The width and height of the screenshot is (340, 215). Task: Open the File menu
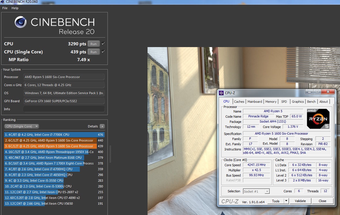click(x=5, y=8)
